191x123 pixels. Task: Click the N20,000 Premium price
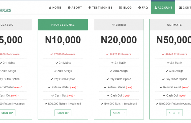119,40
